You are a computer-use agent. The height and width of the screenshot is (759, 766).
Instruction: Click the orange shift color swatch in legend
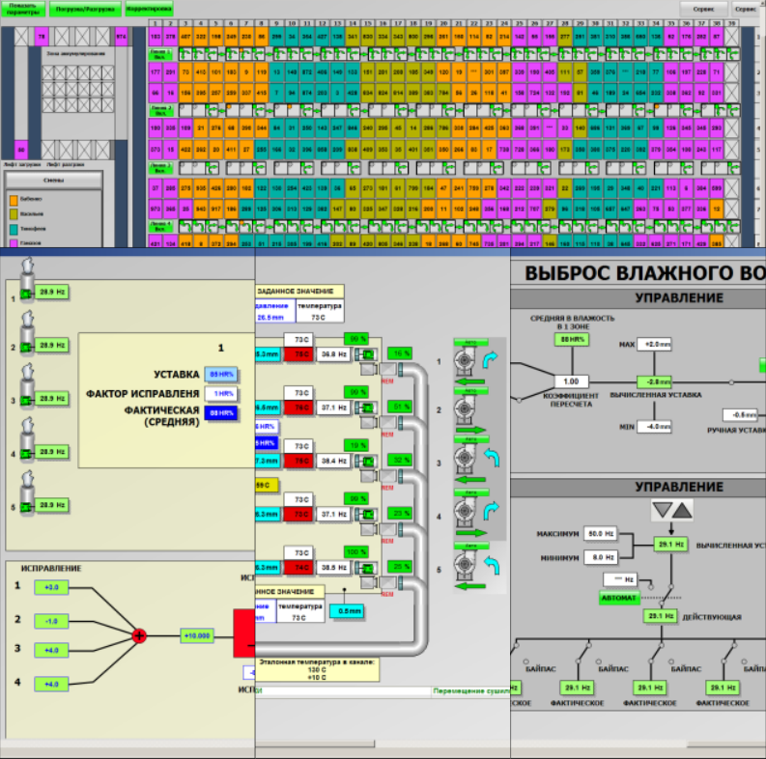click(14, 200)
